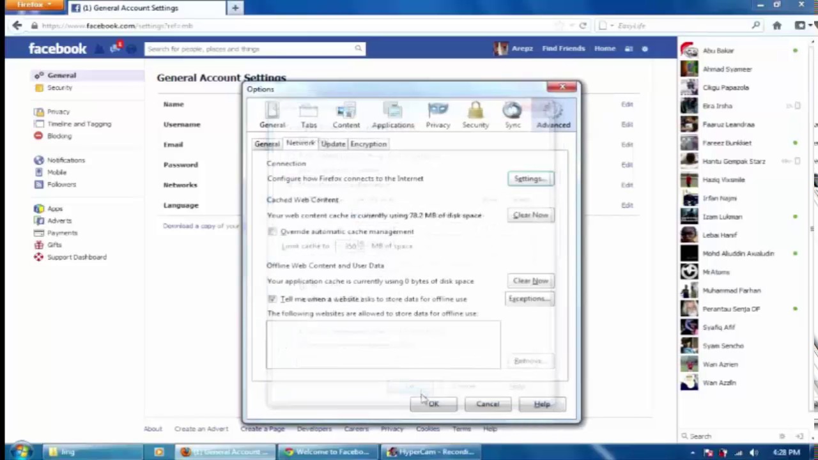The height and width of the screenshot is (460, 818).
Task: Click the Gifts icon in Facebook sidebar
Action: coord(39,245)
